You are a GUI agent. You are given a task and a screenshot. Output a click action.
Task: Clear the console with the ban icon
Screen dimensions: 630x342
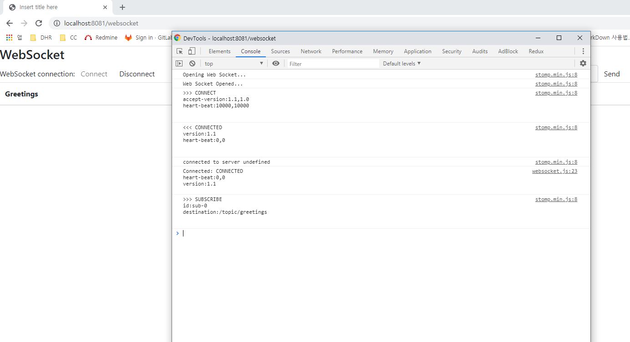coord(192,64)
